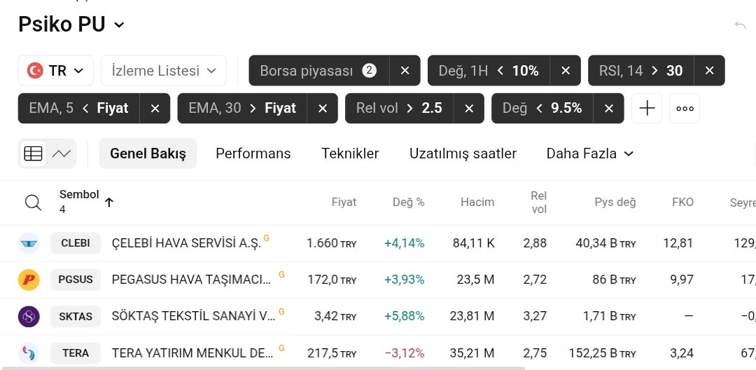
Task: Click the search magnifier icon in table header
Action: click(33, 202)
